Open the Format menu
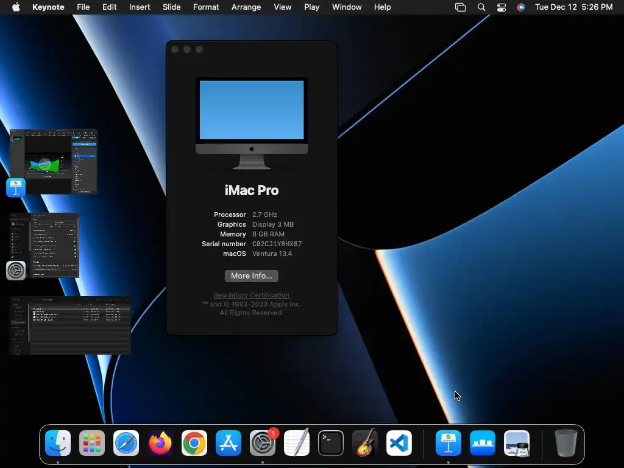The image size is (624, 468). [206, 7]
